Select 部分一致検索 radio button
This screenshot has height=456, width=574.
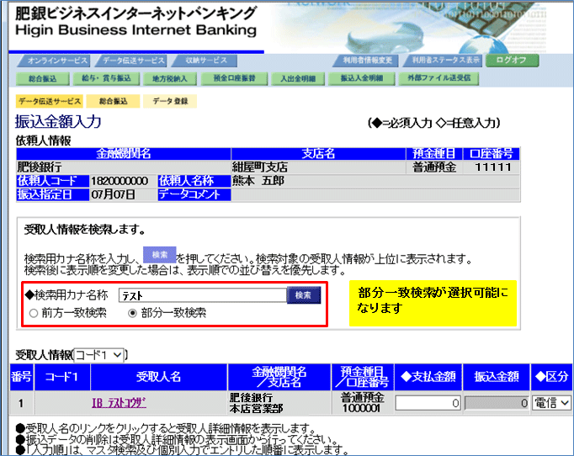coord(132,313)
